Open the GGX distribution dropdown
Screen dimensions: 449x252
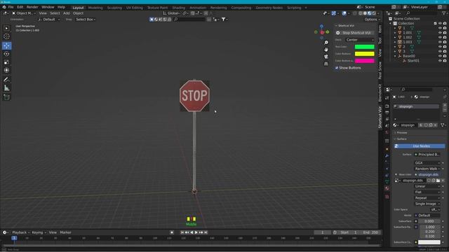427,163
